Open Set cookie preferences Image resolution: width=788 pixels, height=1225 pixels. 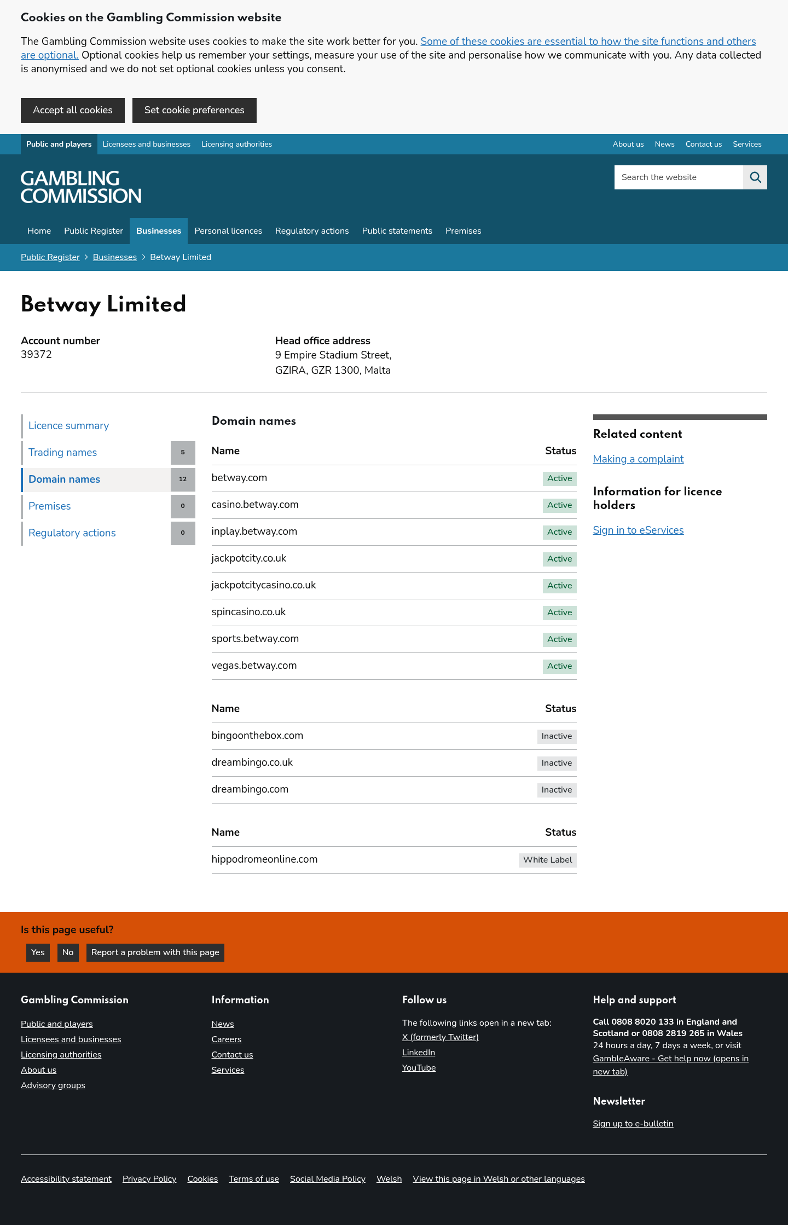194,111
